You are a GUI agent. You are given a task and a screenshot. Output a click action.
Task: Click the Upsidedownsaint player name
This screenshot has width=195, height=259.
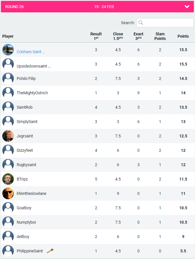[33, 66]
